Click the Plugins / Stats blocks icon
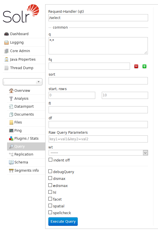Screen dimensions: 158x234 coord(11,139)
